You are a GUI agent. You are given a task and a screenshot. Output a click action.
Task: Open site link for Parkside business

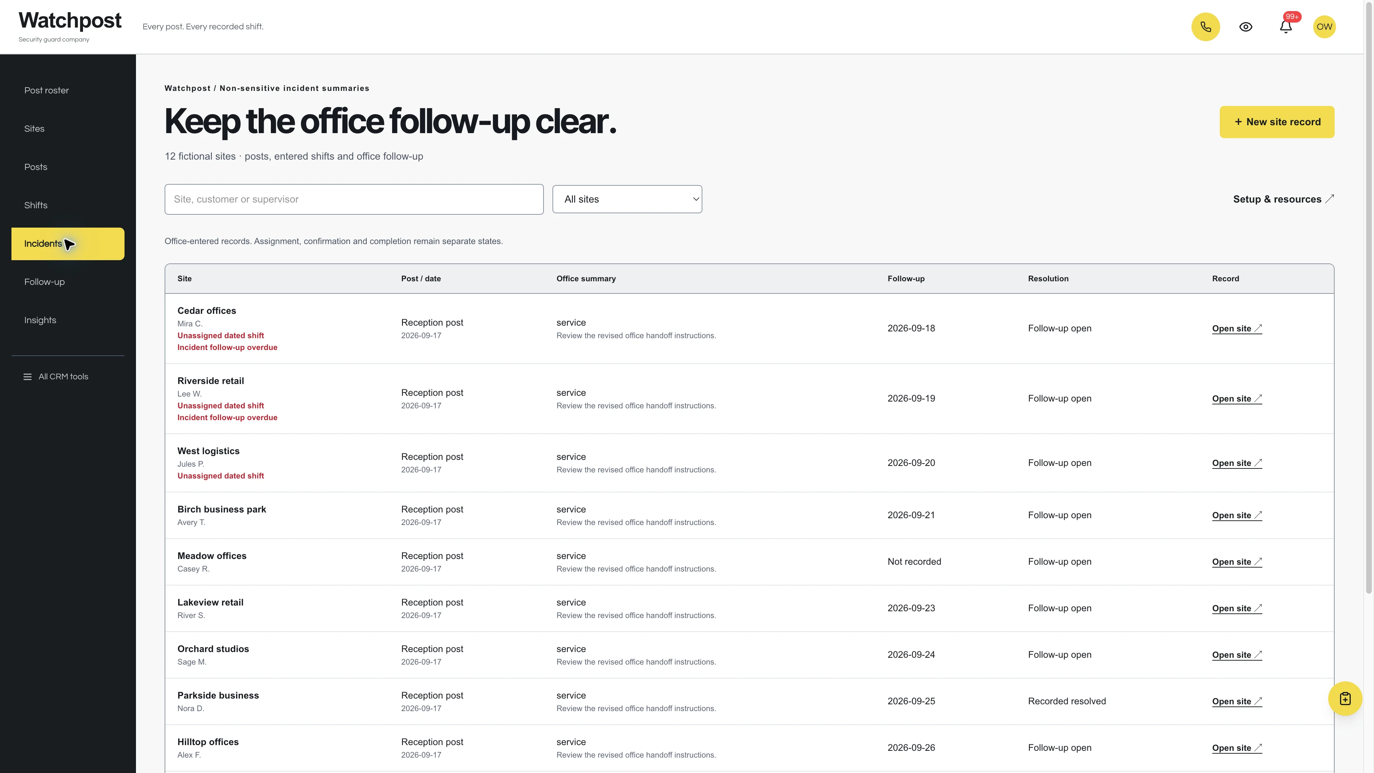tap(1237, 701)
